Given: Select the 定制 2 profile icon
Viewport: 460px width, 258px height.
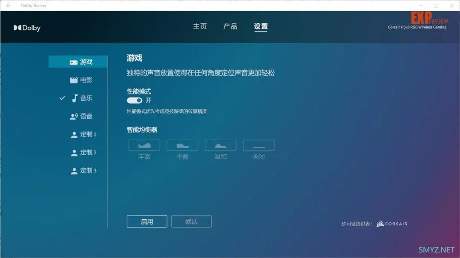Looking at the screenshot, I should tap(74, 153).
